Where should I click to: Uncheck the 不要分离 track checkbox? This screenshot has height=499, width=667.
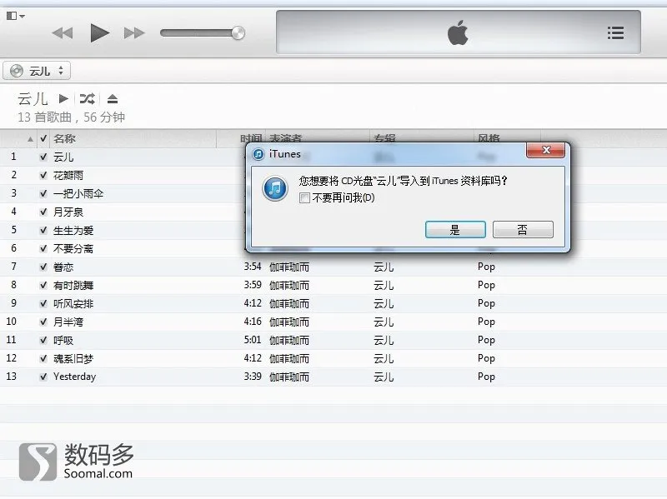point(43,248)
